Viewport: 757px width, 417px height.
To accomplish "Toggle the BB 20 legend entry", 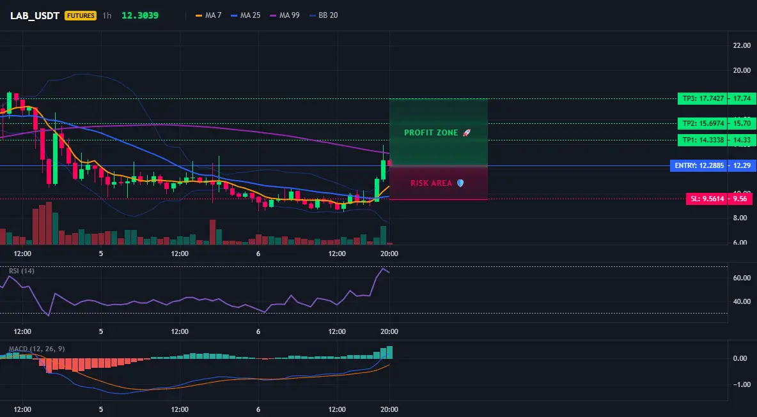I will coord(323,15).
